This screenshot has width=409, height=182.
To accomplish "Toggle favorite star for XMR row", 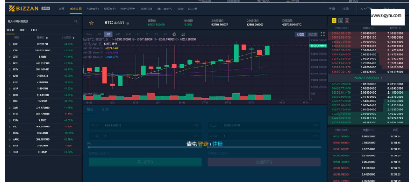I will click(9, 108).
